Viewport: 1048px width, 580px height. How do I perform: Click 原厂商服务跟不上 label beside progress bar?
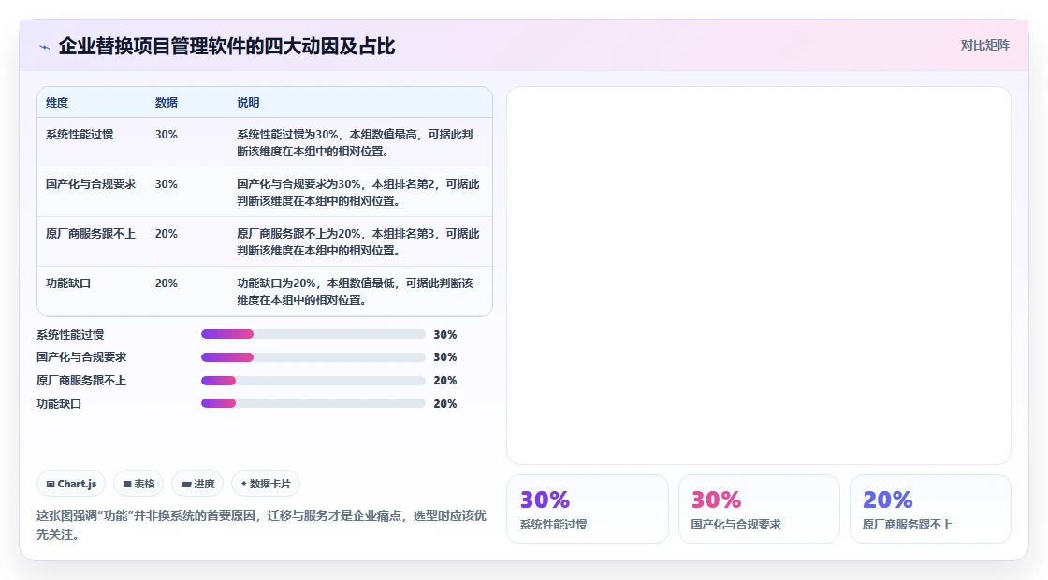(x=80, y=381)
